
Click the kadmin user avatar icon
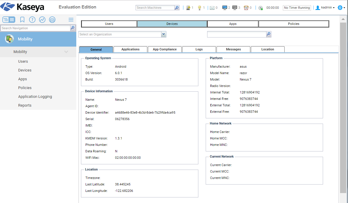pyautogui.click(x=318, y=8)
